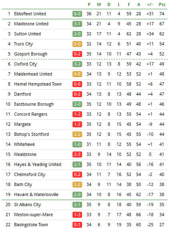
Task: Click the Chelmsford City team name
Action: (30, 174)
